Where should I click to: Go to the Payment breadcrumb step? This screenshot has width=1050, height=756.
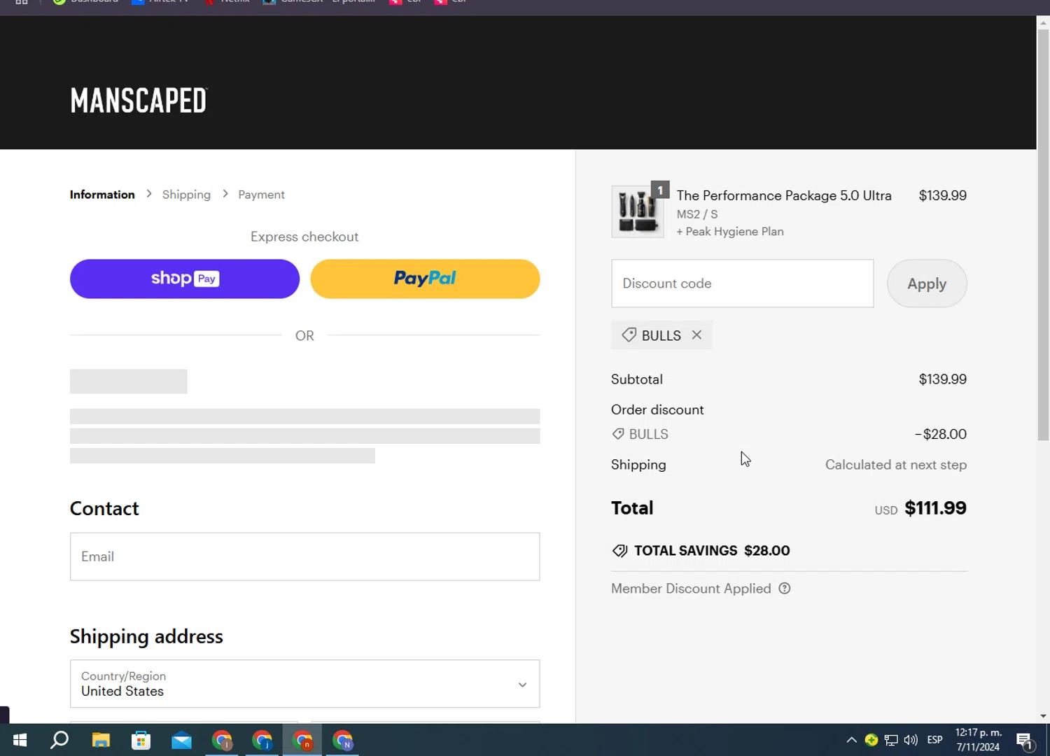coord(261,195)
